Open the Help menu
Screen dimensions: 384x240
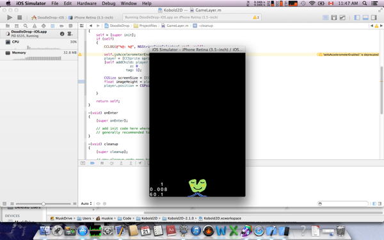(x=147, y=3)
